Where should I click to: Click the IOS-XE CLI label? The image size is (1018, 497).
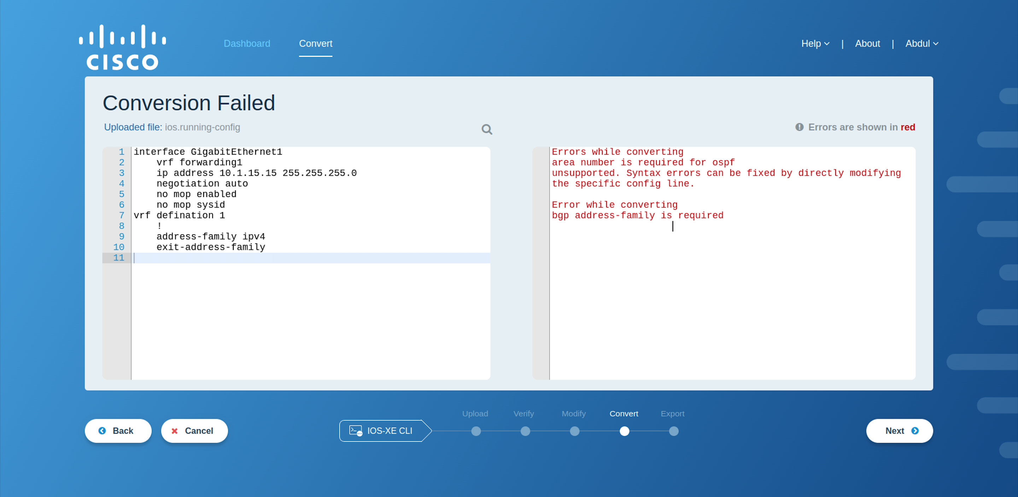point(390,431)
